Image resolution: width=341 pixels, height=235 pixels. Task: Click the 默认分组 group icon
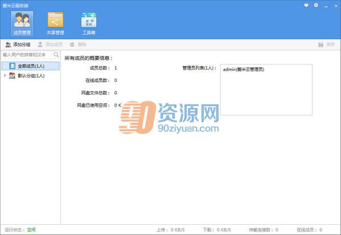(12, 76)
